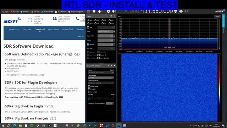Image resolution: width=227 pixels, height=128 pixels.
Task: Open Microsoft Edge from the taskbar
Action: point(15,126)
